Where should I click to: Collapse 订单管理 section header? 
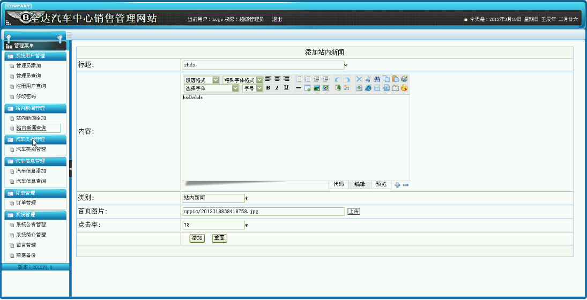pos(35,193)
